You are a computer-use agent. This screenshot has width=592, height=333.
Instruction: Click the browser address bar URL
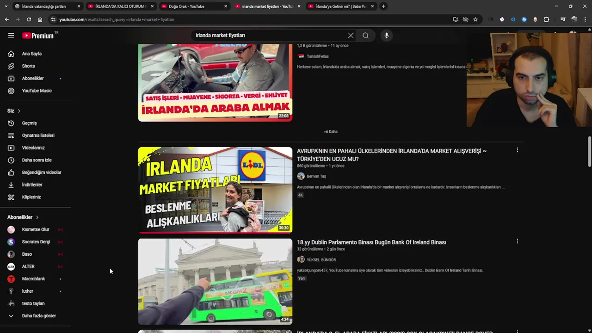point(117,19)
